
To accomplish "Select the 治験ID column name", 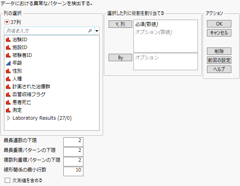I will [20, 40].
